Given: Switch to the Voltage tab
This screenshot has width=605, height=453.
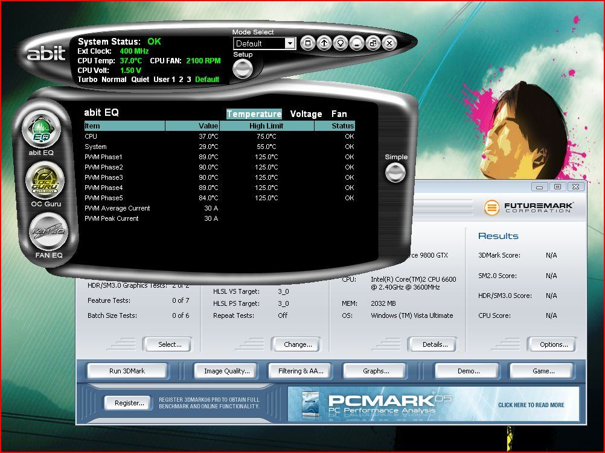Looking at the screenshot, I should tap(306, 114).
